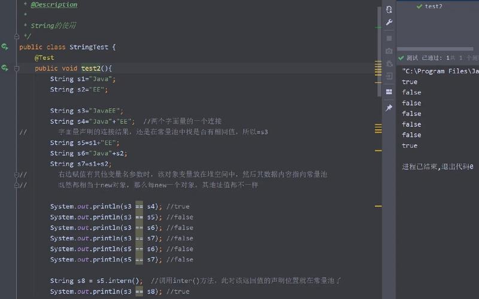
Task: Restore layout with the grid layout icon
Action: (389, 92)
